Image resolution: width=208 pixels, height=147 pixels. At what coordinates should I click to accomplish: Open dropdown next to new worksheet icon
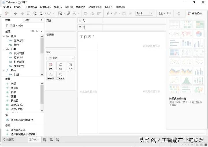[x=64, y=13]
